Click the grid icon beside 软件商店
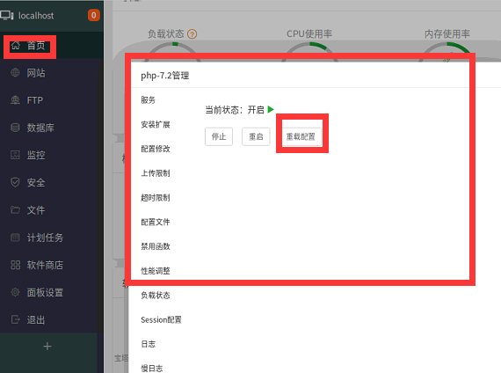Viewport: 501px width, 373px height. click(x=15, y=265)
